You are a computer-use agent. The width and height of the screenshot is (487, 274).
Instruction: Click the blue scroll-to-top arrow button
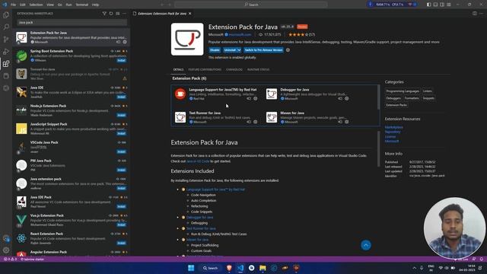coord(366,245)
